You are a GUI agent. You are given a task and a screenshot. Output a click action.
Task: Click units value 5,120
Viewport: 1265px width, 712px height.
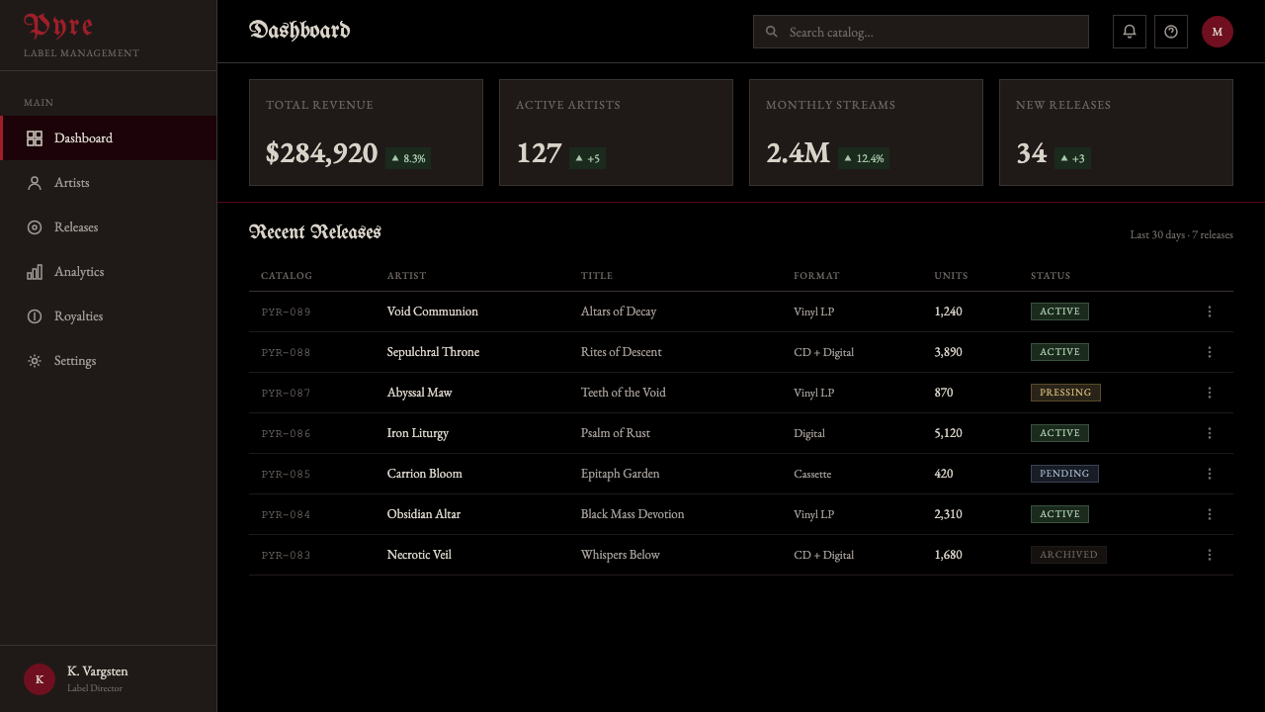coord(948,433)
